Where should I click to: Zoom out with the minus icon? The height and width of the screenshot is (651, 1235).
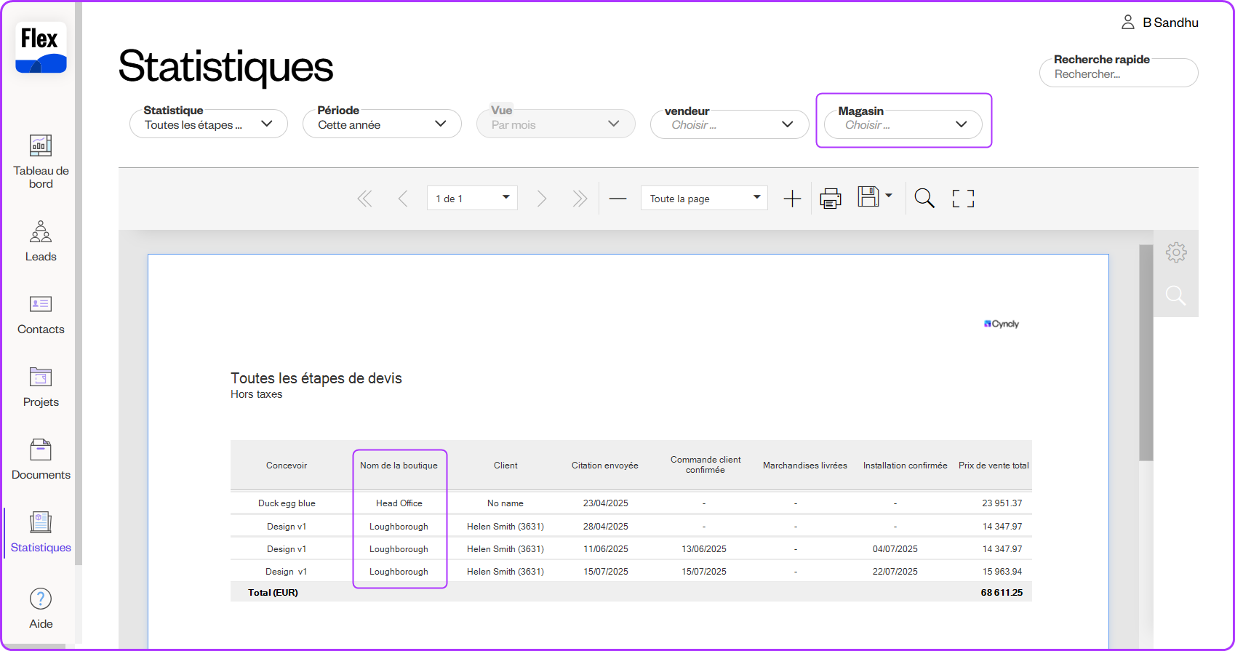point(617,199)
